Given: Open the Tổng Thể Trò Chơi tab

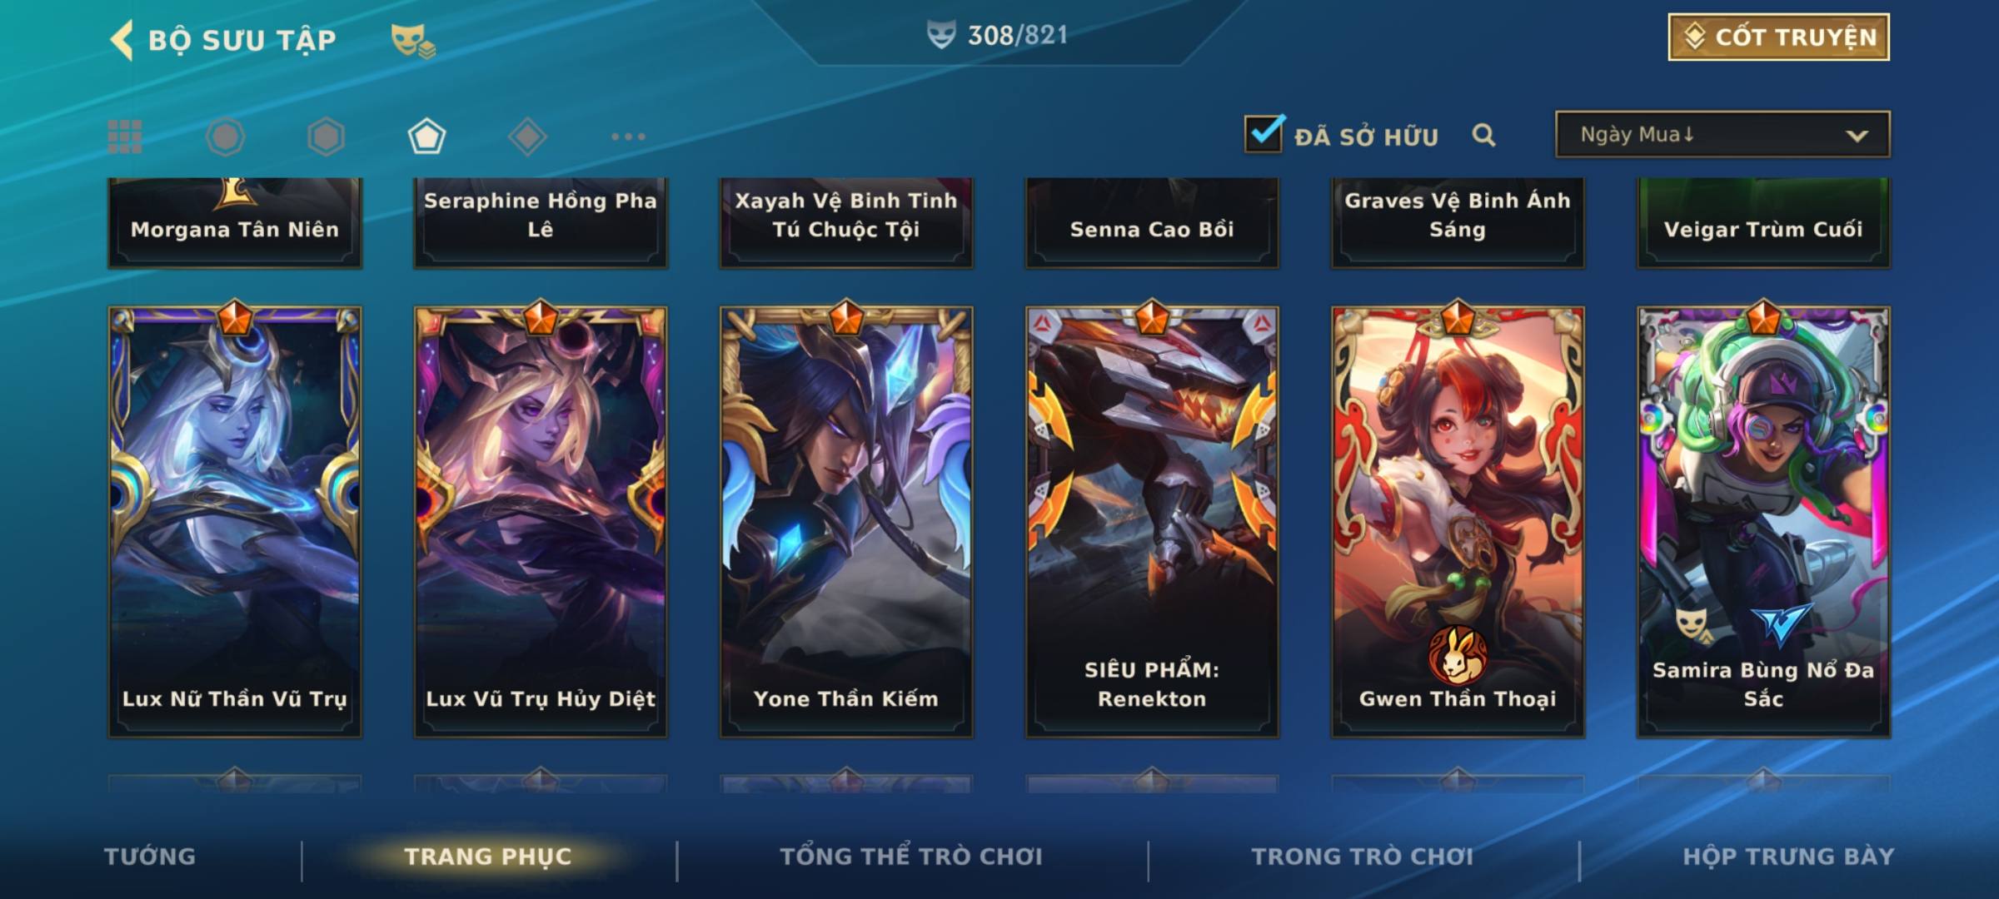Looking at the screenshot, I should point(911,857).
